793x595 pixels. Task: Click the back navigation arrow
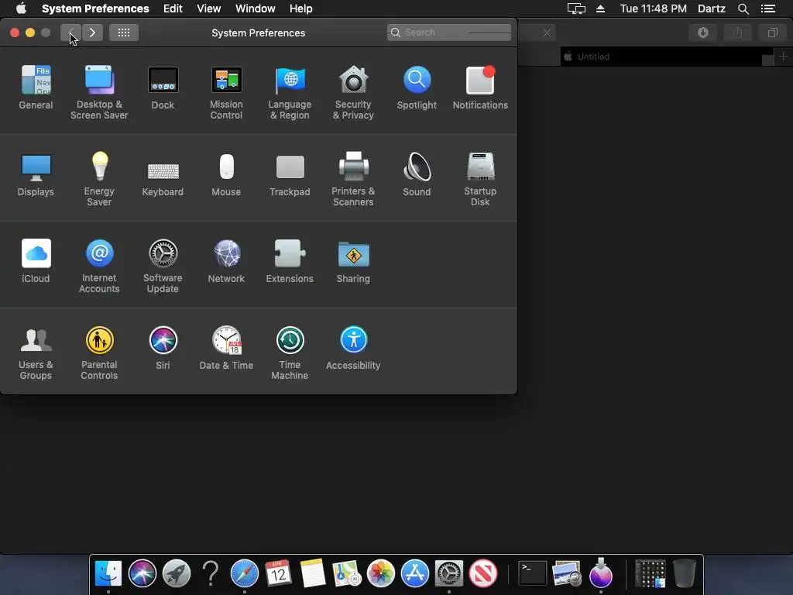click(x=70, y=33)
